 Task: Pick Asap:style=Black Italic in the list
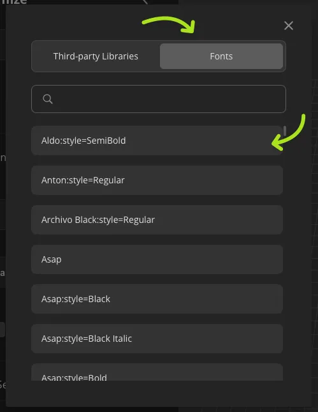157,339
